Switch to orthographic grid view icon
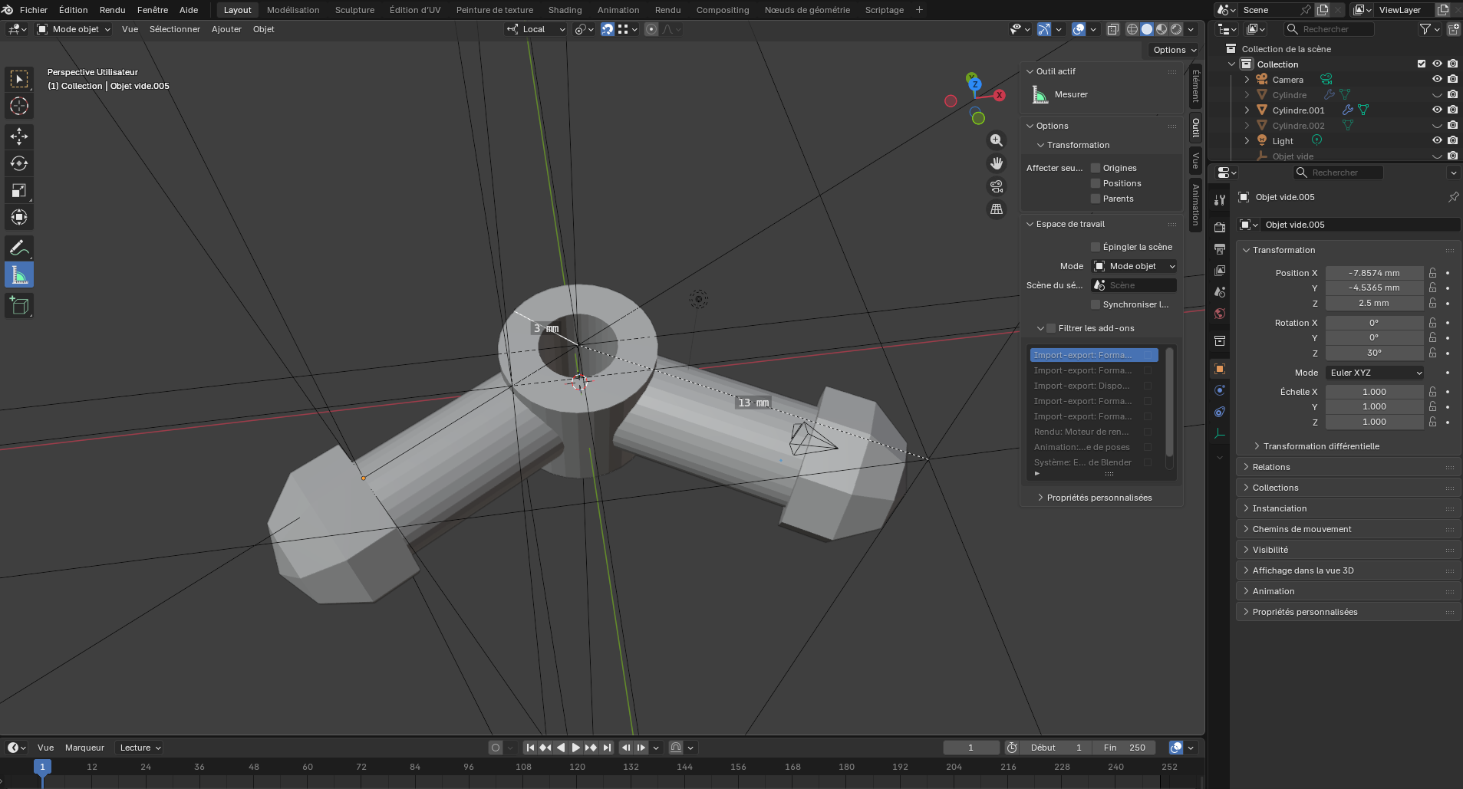1463x789 pixels. click(996, 209)
